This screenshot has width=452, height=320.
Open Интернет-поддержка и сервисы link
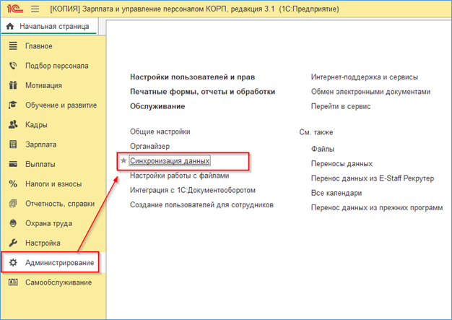pos(365,77)
